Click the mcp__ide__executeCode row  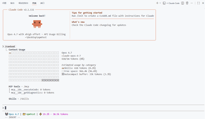tap(31, 90)
